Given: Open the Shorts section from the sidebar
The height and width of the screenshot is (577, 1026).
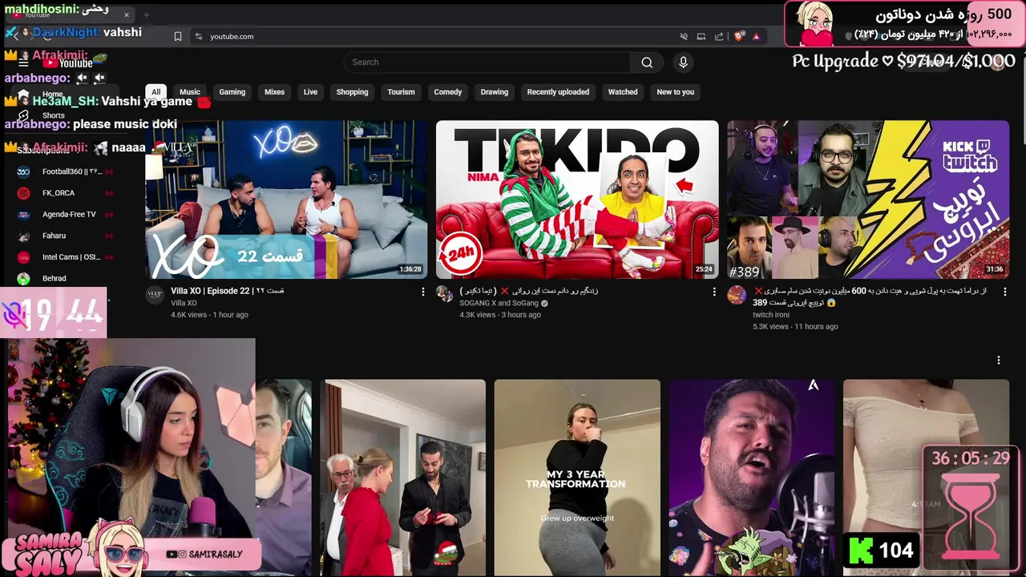Looking at the screenshot, I should pyautogui.click(x=53, y=115).
